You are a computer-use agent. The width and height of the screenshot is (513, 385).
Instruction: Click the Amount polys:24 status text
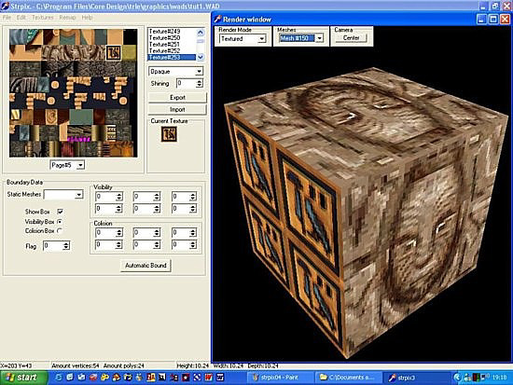[x=124, y=365]
